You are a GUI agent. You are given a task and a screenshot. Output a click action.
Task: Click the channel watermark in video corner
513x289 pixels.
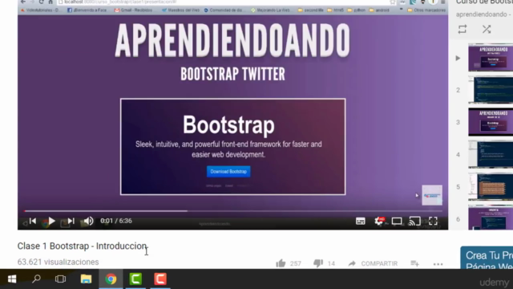(x=432, y=195)
